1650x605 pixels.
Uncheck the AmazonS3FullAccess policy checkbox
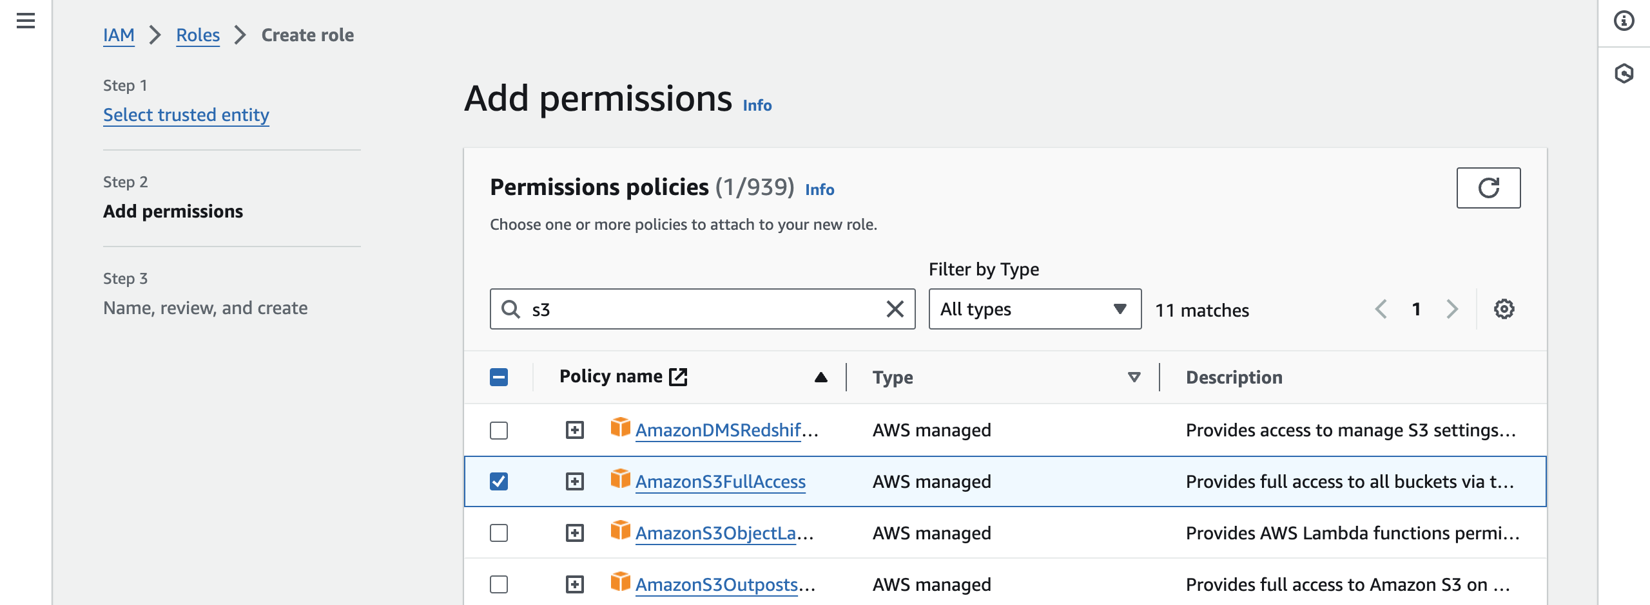click(x=499, y=481)
